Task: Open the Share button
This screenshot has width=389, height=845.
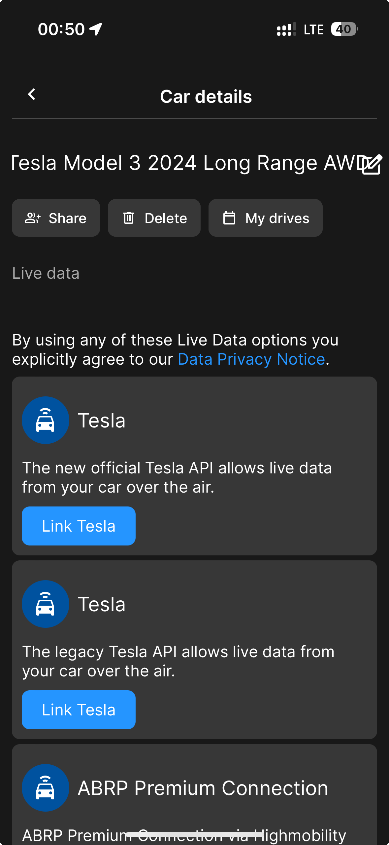Action: coord(56,218)
